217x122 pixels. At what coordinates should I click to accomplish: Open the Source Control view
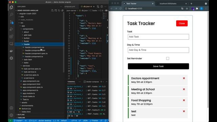[x=11, y=22]
